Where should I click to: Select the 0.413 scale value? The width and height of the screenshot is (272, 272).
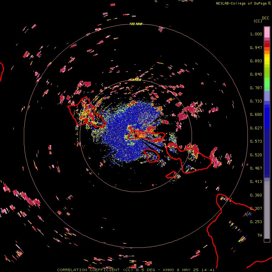[256, 182]
